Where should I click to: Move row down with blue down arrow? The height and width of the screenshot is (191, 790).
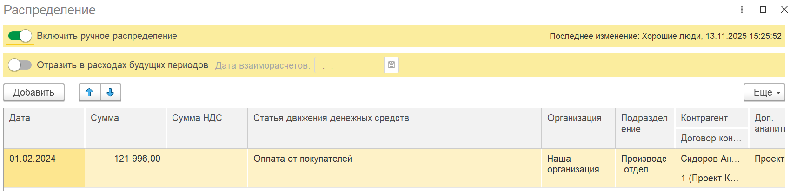tap(111, 92)
